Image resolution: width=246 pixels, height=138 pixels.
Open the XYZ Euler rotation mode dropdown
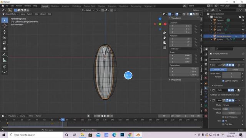(184, 49)
